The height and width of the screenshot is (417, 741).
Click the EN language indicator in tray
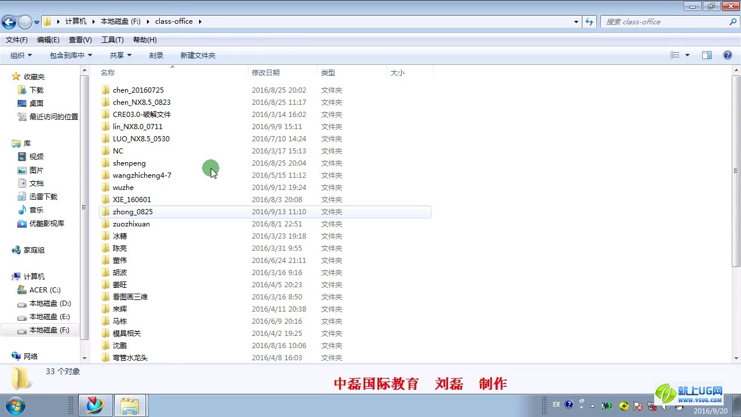556,405
